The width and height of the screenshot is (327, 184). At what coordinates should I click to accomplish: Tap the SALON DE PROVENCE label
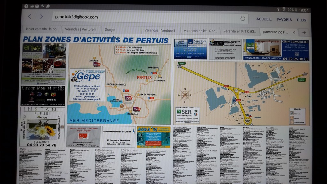(116, 84)
